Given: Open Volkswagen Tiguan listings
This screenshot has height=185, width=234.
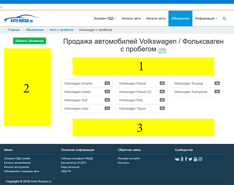Looking at the screenshot, I should click(x=142, y=108).
